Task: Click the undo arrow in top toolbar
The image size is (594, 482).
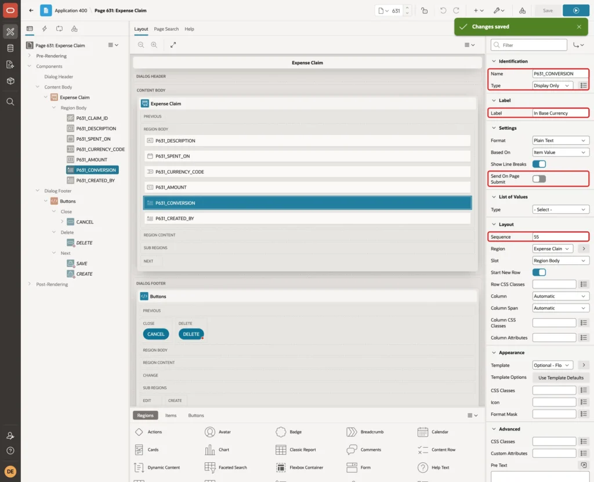Action: pos(443,10)
